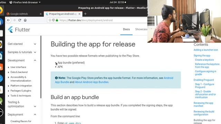
Task: Select the Preparing an Android app tab
Action: [x=63, y=14]
